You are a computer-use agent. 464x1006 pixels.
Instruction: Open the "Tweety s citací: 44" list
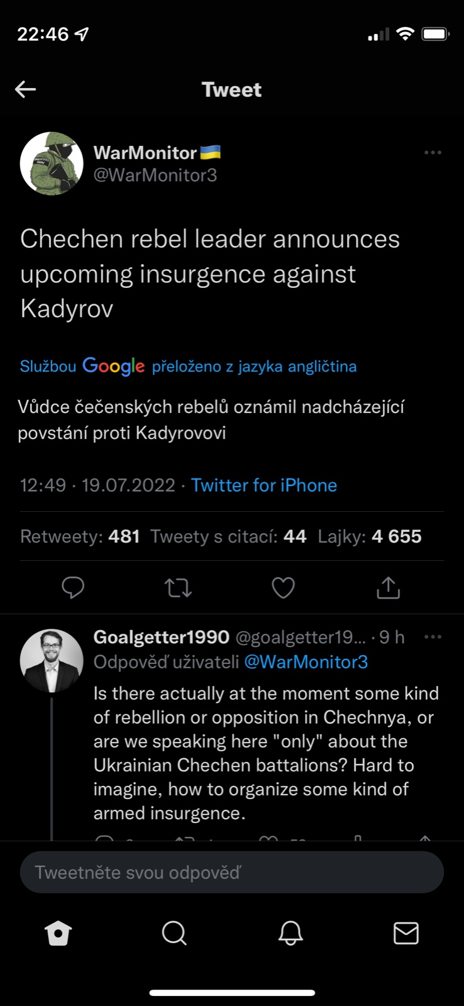[x=228, y=536]
